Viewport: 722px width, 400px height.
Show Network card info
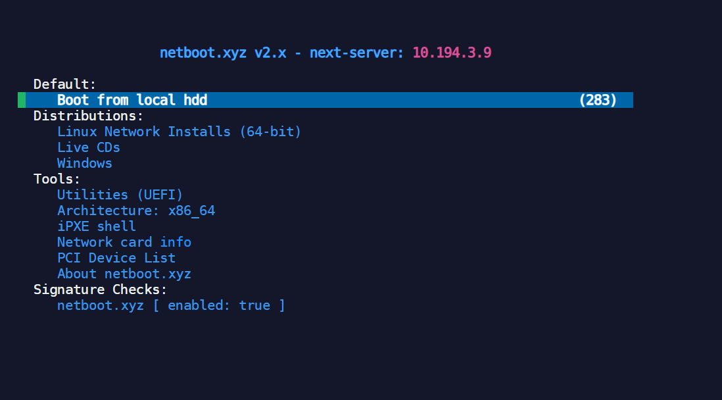[124, 242]
